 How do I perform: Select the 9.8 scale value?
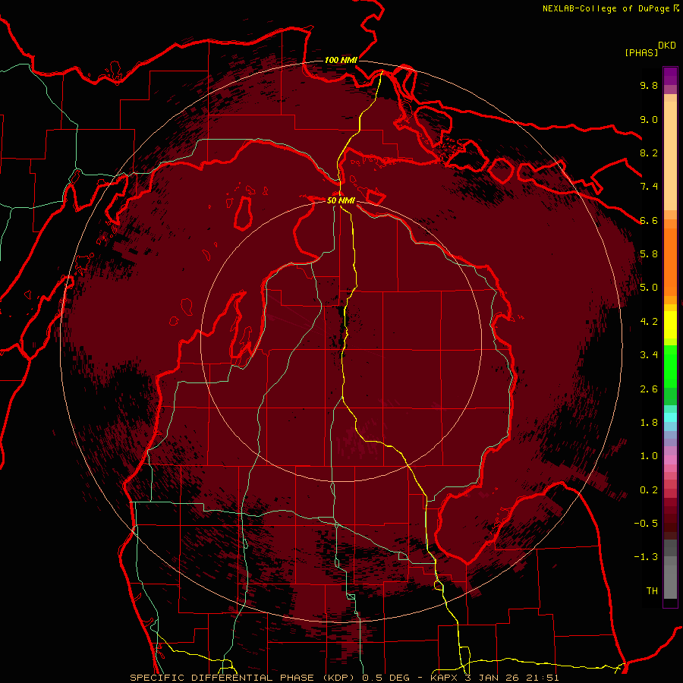pyautogui.click(x=649, y=85)
